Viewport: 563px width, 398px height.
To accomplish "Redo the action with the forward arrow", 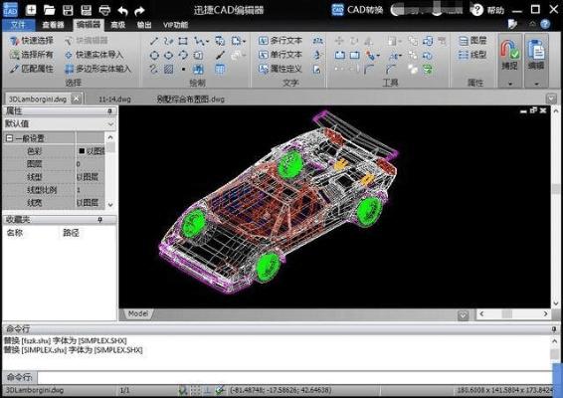I will coord(139,11).
